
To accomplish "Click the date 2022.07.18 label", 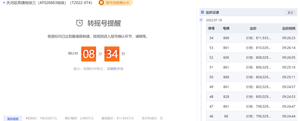I will pyautogui.click(x=214, y=20).
